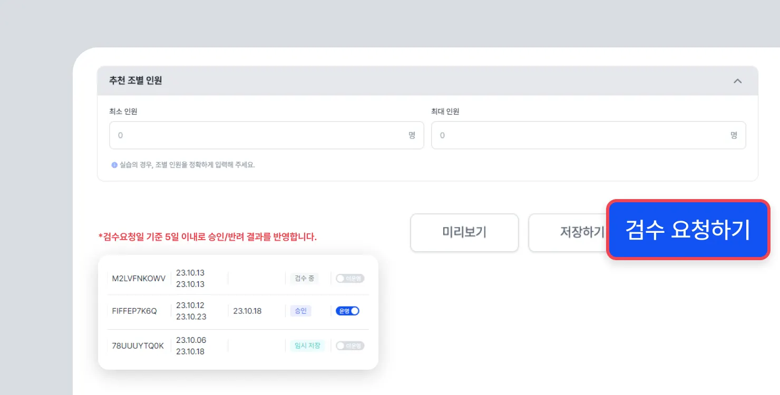Click the 명 unit in 최소 인원 field

(x=412, y=135)
